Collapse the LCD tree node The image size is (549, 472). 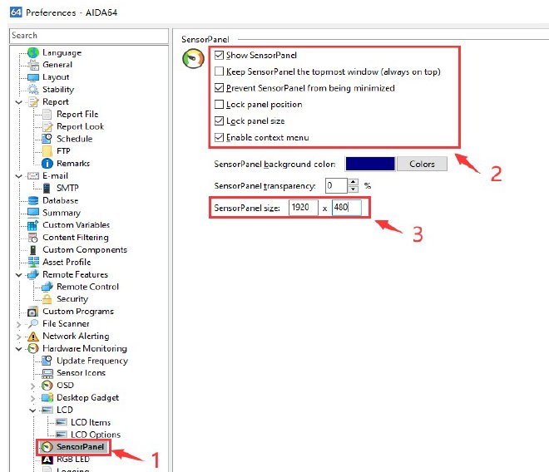click(32, 411)
